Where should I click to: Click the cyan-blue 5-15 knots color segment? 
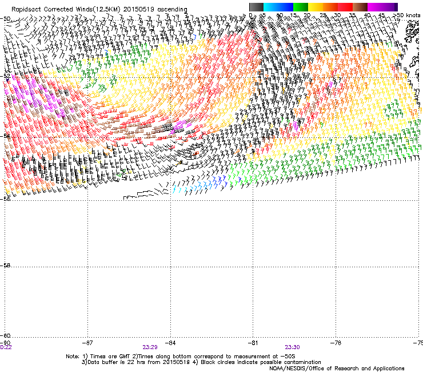(278, 7)
